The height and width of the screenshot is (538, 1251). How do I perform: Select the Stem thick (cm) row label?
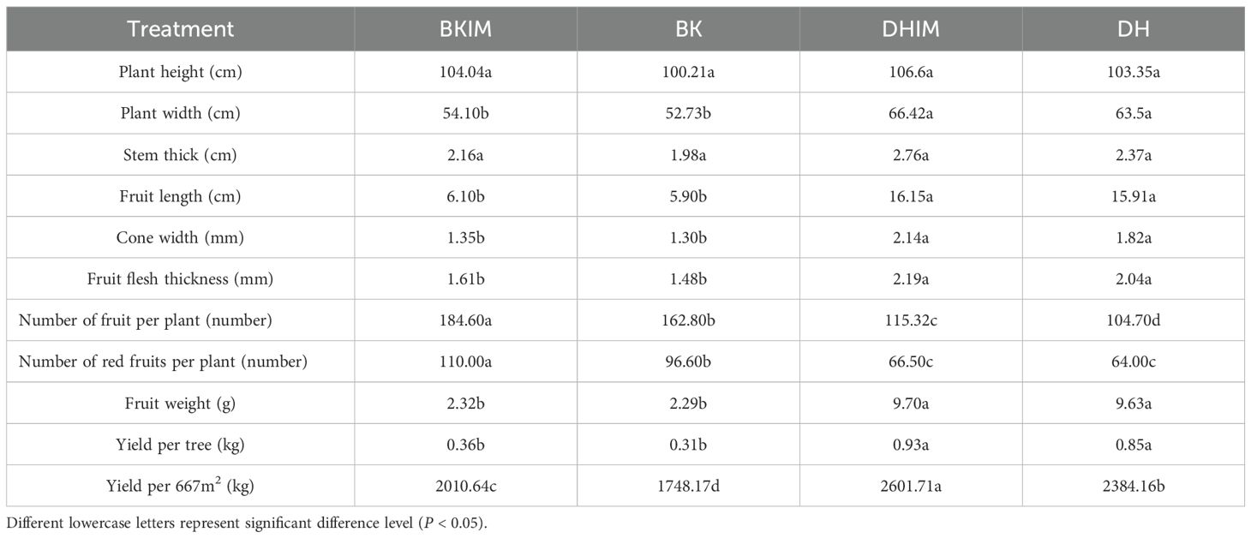click(180, 155)
